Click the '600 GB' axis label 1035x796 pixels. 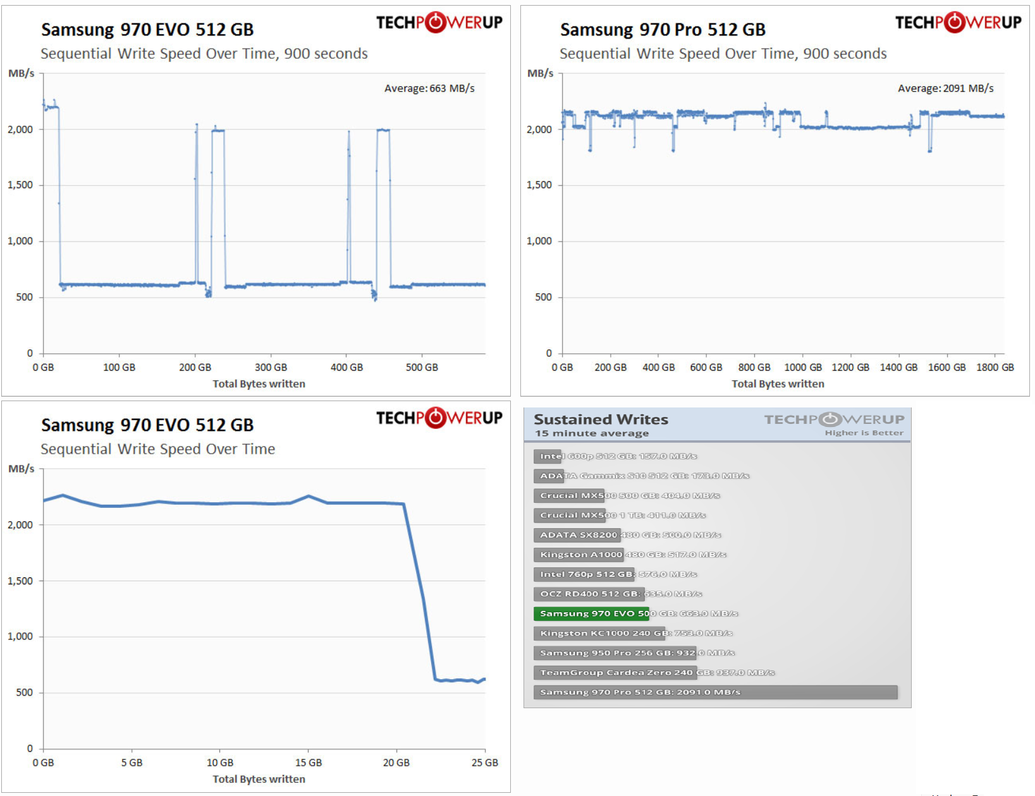706,367
